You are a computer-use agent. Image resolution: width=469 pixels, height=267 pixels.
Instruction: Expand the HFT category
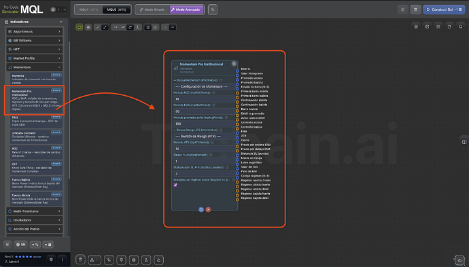tap(35, 50)
